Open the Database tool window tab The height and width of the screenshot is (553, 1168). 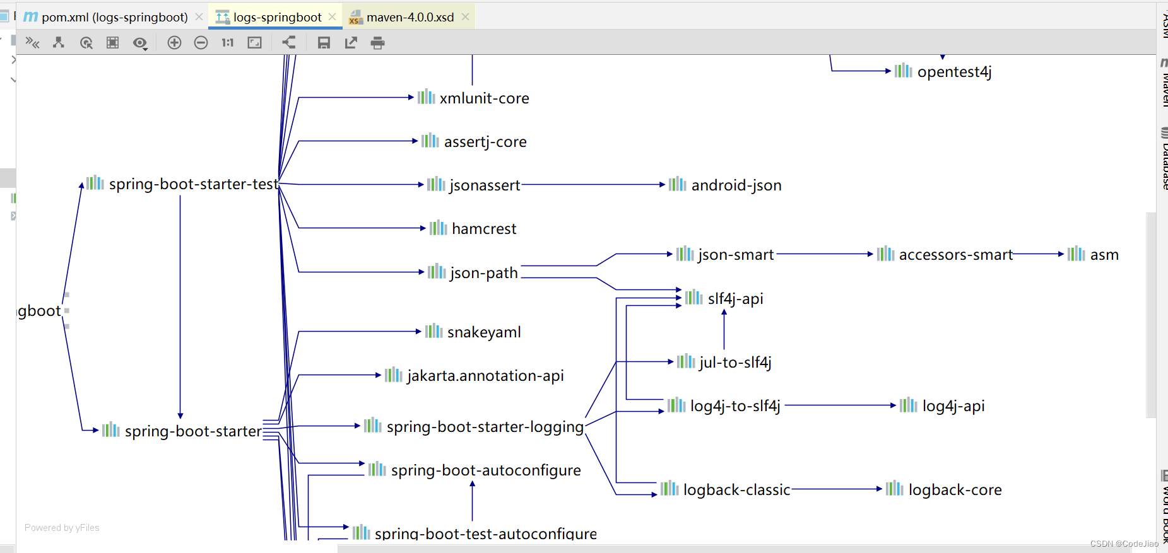coord(1164,158)
